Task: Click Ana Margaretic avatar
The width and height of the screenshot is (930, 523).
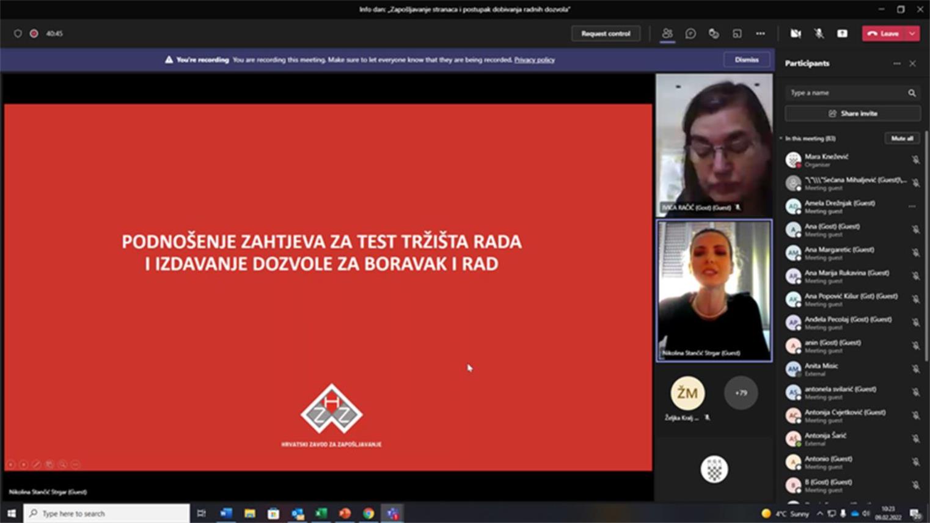Action: tap(793, 253)
